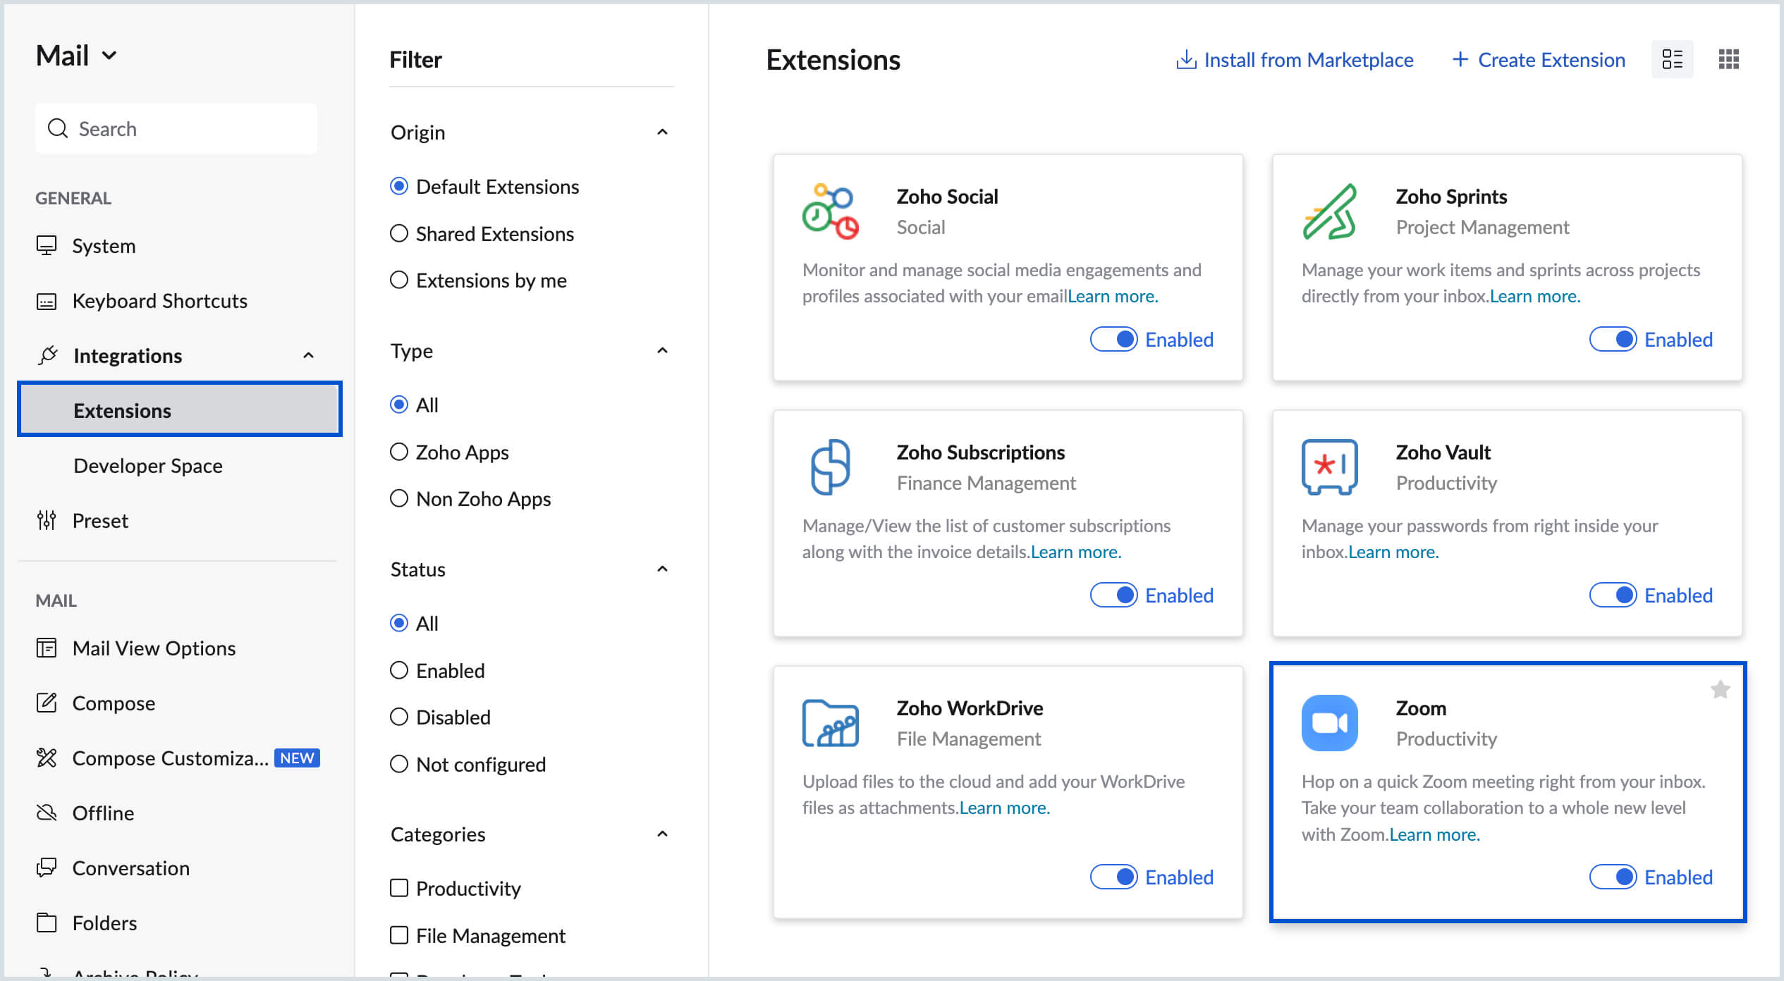Screen dimensions: 1784x981
Task: Select the Disabled status filter
Action: 399,717
